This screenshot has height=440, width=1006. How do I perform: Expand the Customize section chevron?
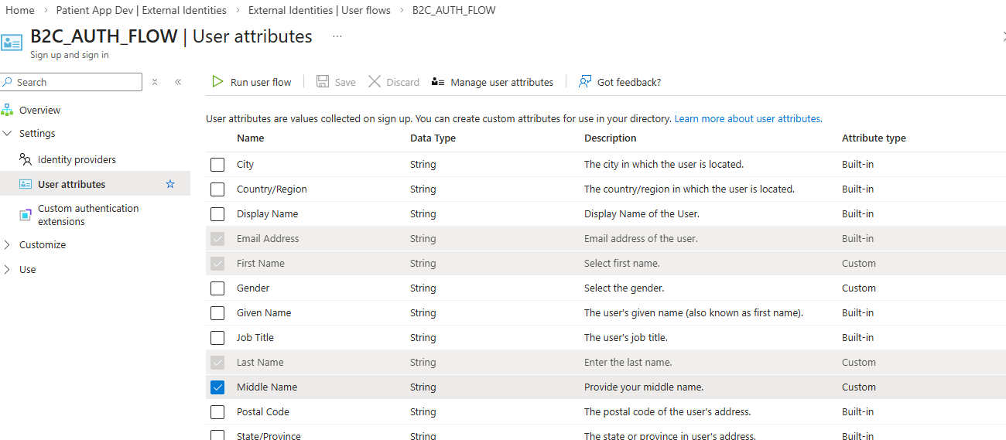coord(8,244)
